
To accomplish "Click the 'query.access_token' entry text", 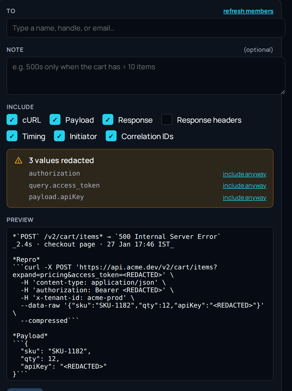I will 64,185.
